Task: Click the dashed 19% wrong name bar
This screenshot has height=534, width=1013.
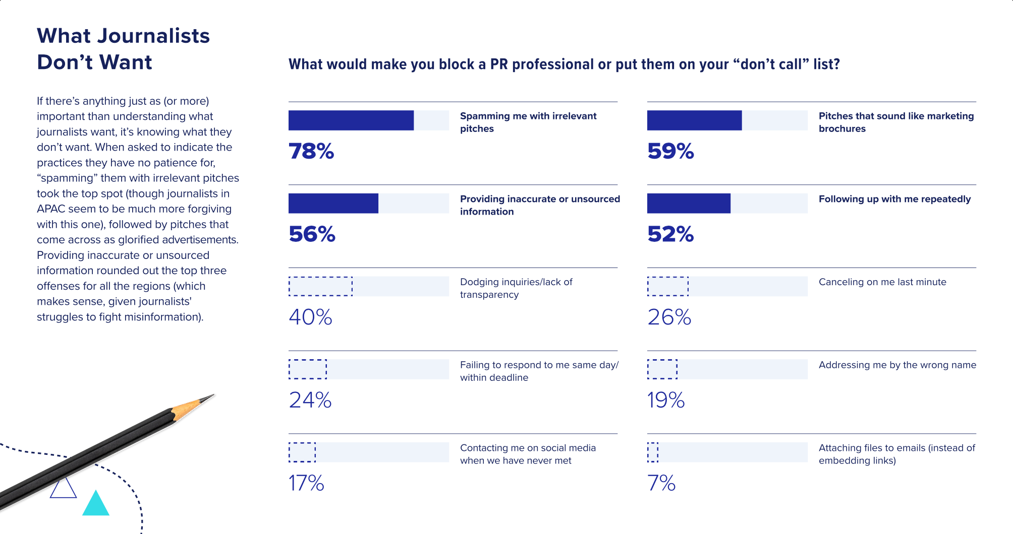Action: tap(662, 369)
